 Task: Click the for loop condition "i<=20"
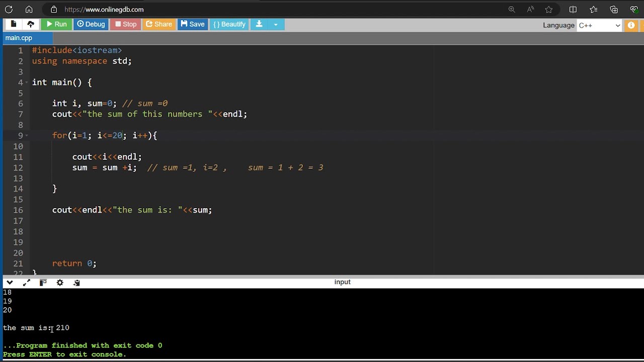[x=110, y=136]
